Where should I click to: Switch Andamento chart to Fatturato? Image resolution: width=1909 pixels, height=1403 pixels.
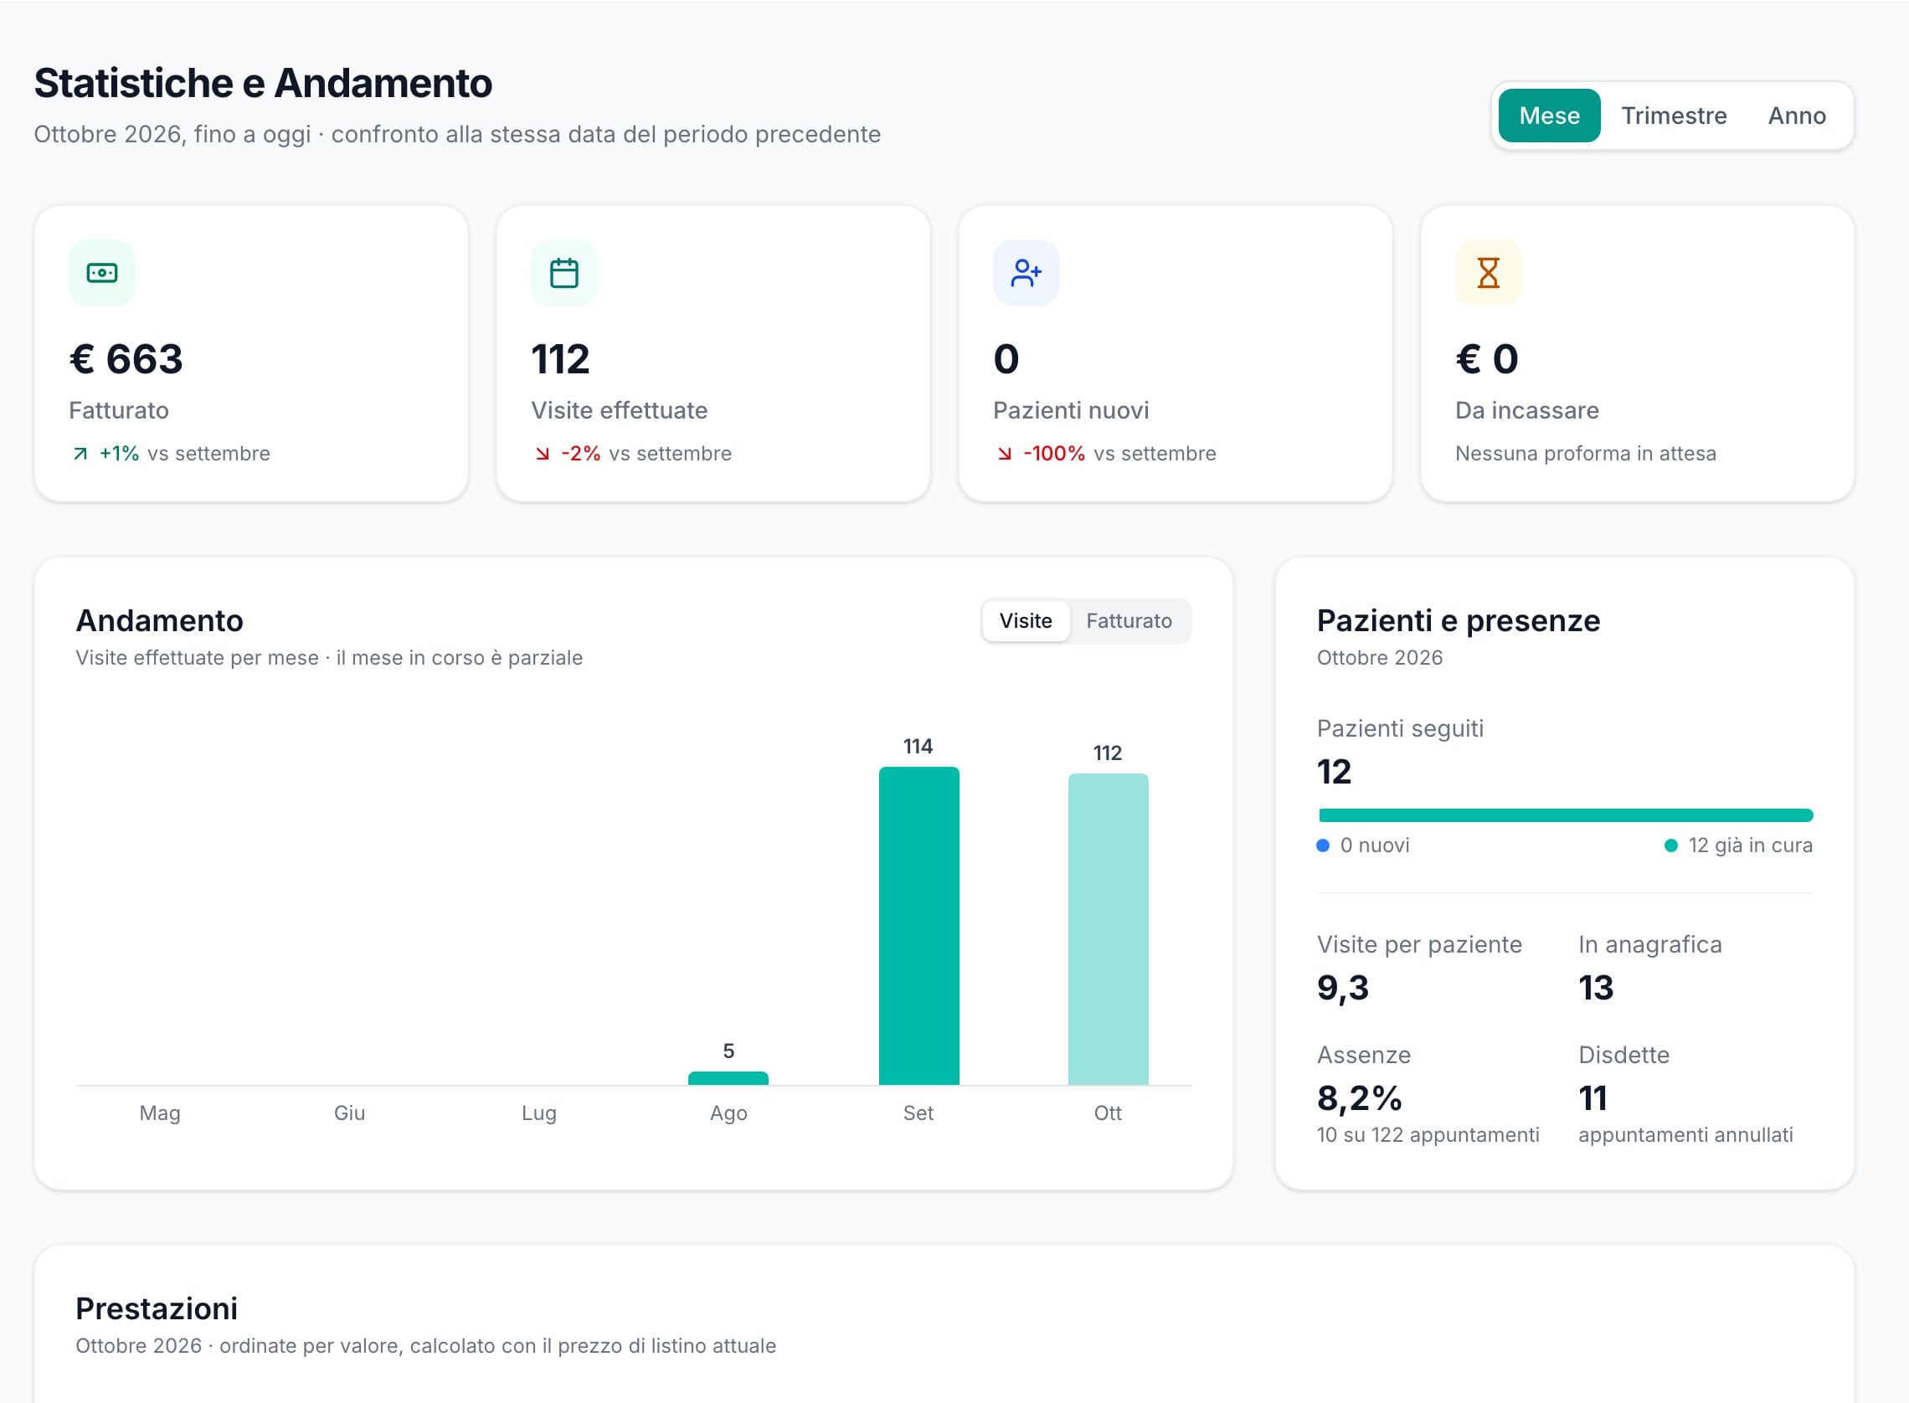click(x=1129, y=621)
